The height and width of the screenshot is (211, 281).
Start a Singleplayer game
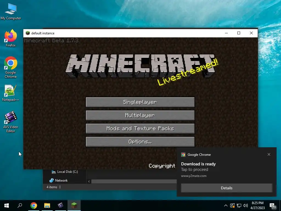pyautogui.click(x=140, y=102)
